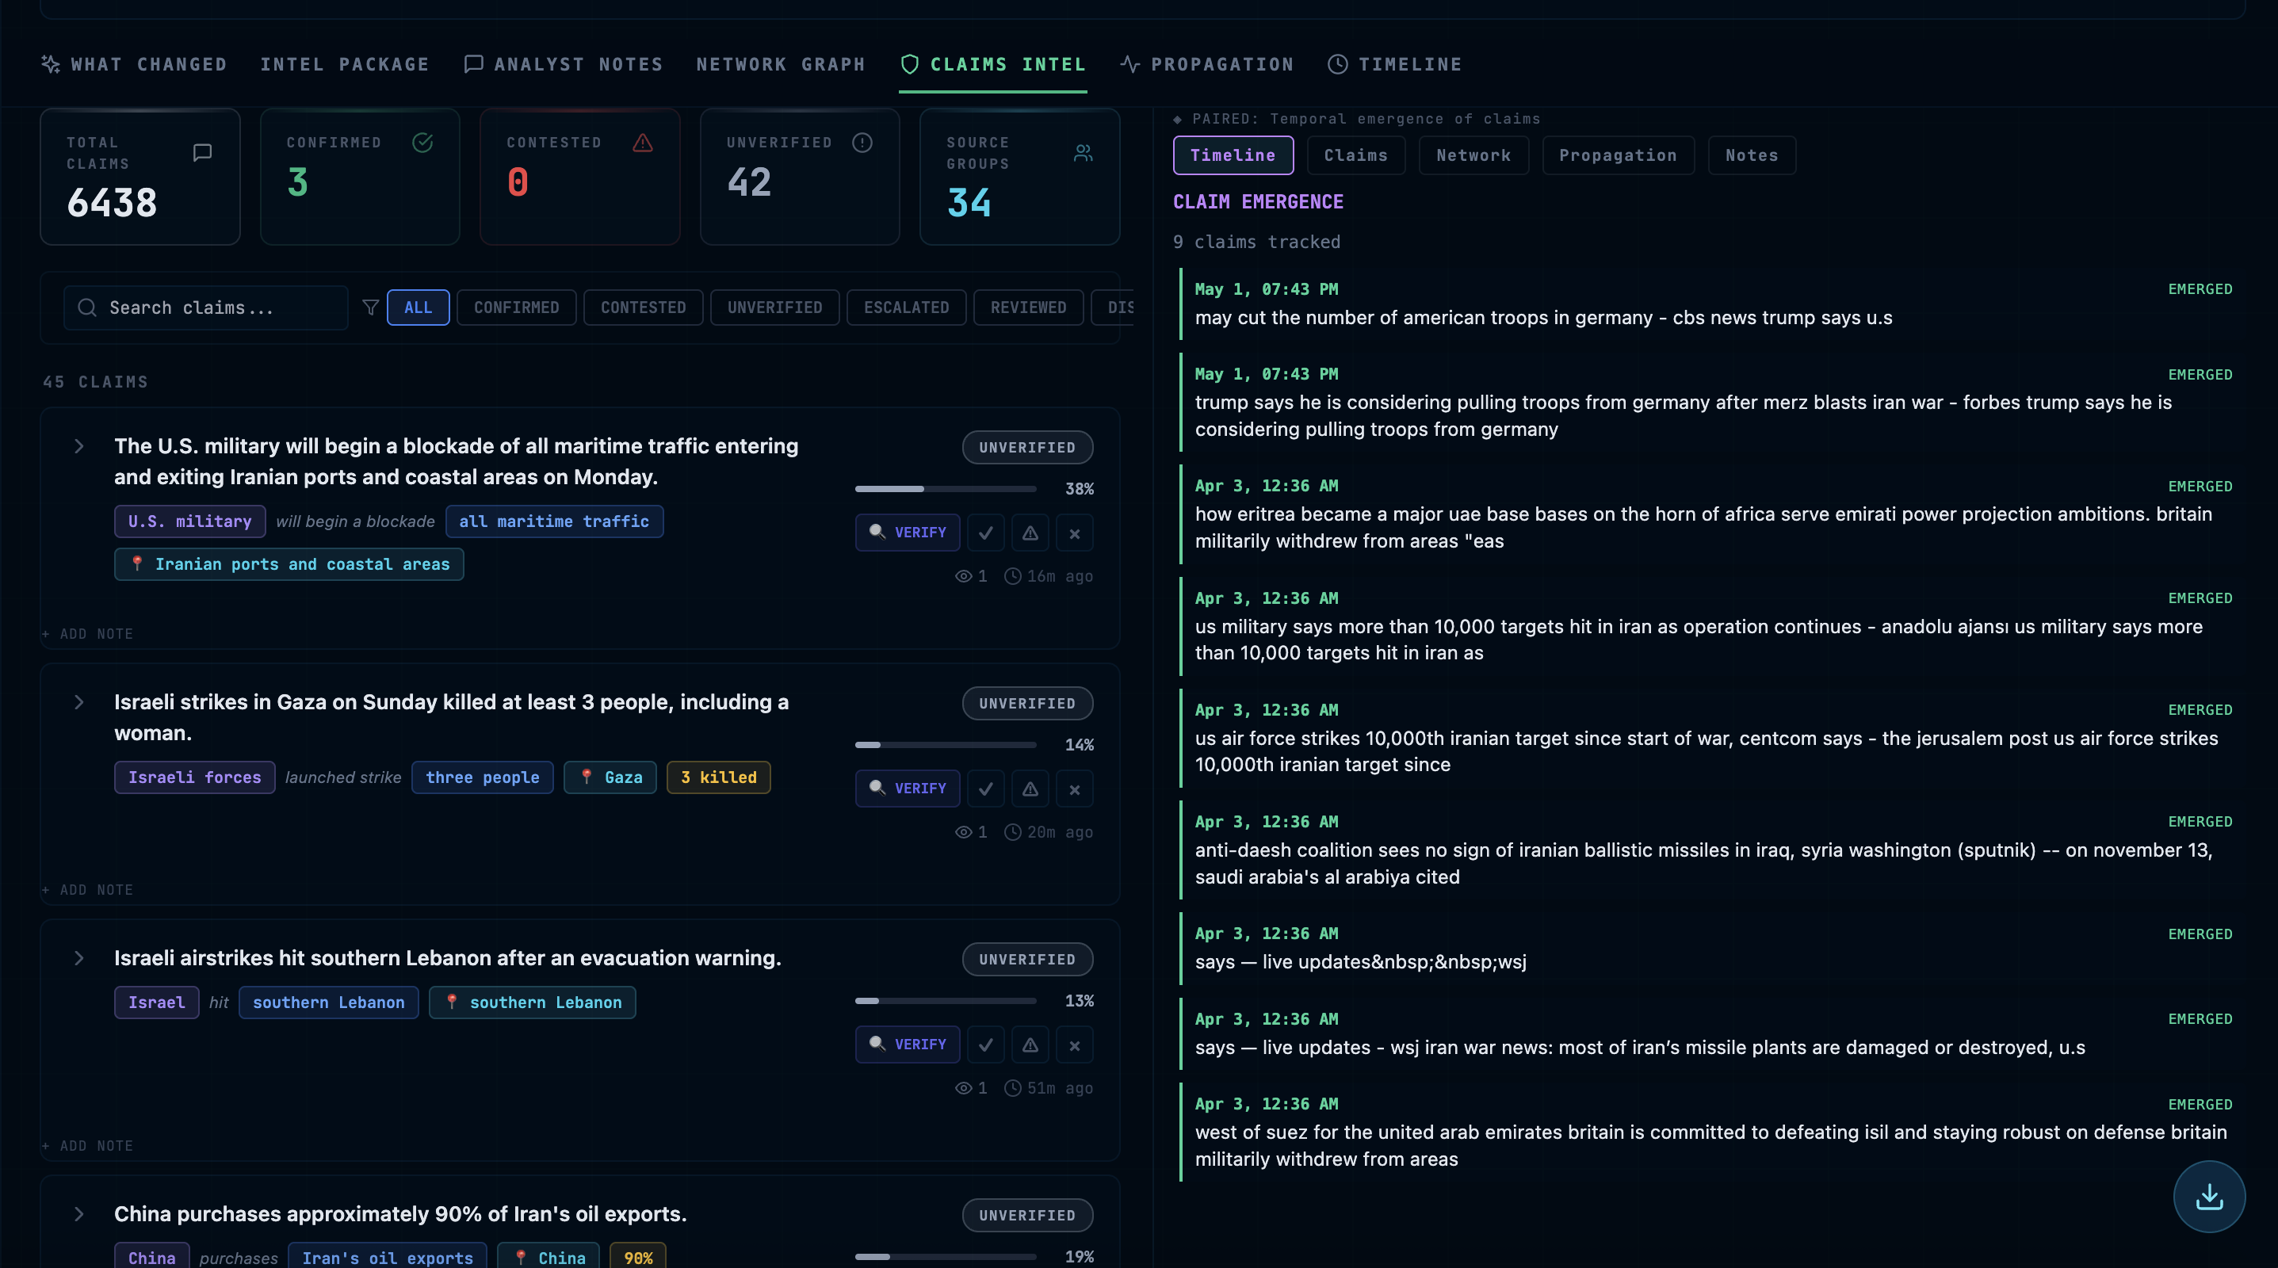Filter claims by REVIEWED

tap(1029, 307)
